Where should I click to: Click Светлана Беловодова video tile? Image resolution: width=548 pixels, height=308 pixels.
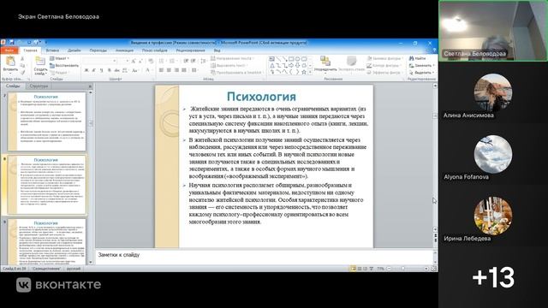coord(493,31)
